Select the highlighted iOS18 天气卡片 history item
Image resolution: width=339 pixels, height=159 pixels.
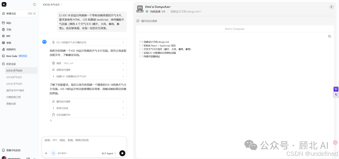pyautogui.click(x=21, y=70)
